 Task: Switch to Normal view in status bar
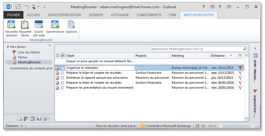tap(197, 126)
